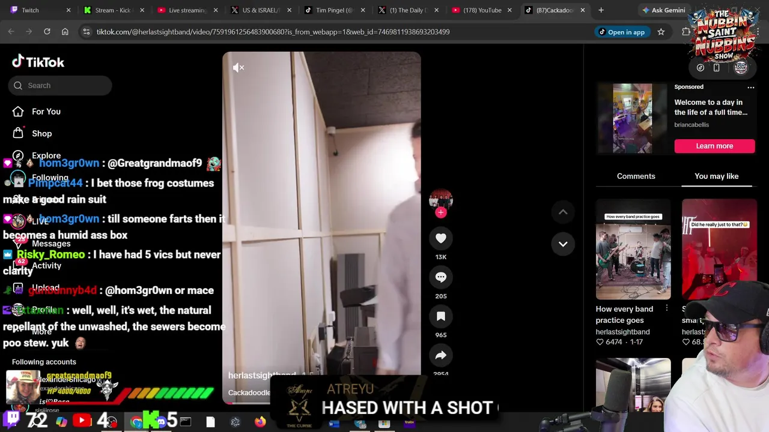Close the (87)Cackadoodle TikTok tab
Screen dimensions: 769x432
coord(582,10)
